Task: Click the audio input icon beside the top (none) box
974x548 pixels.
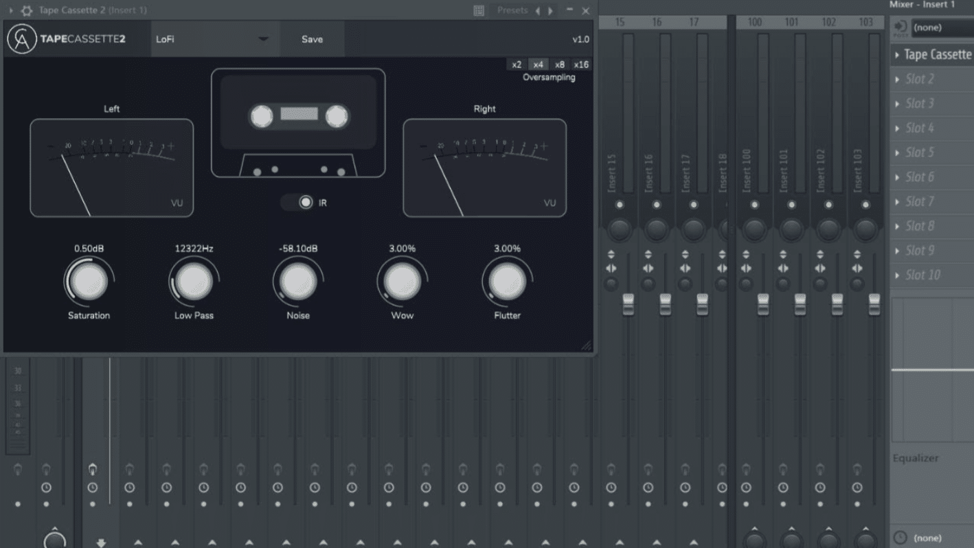Action: pyautogui.click(x=901, y=27)
